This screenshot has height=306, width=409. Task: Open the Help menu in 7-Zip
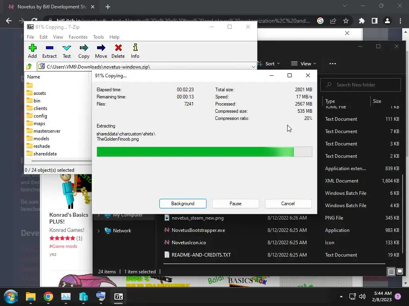[114, 37]
